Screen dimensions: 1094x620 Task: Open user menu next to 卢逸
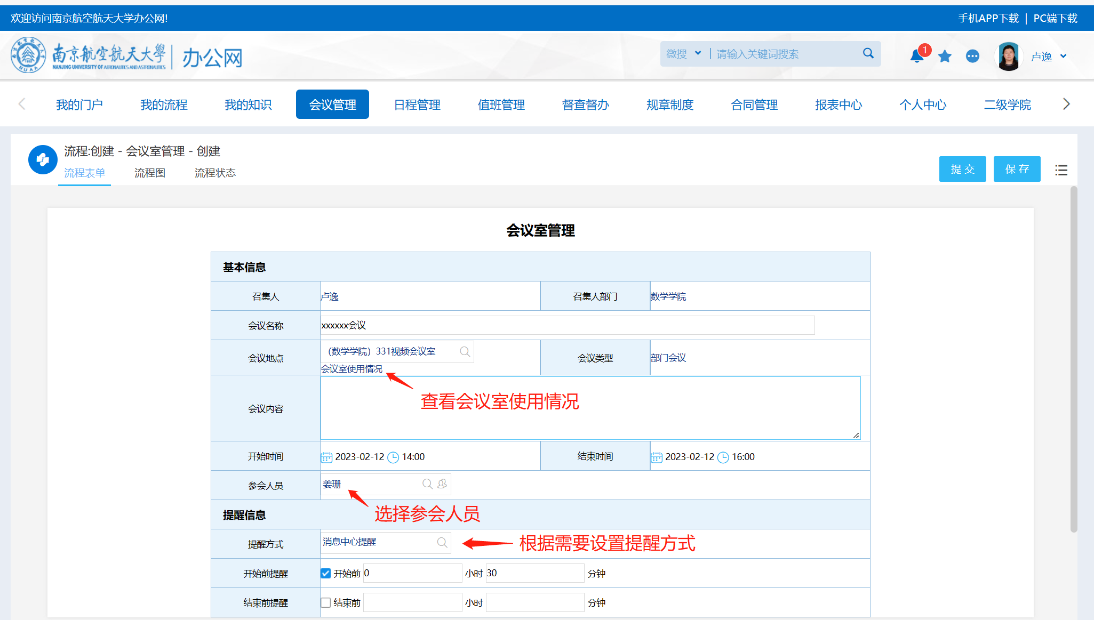1063,56
